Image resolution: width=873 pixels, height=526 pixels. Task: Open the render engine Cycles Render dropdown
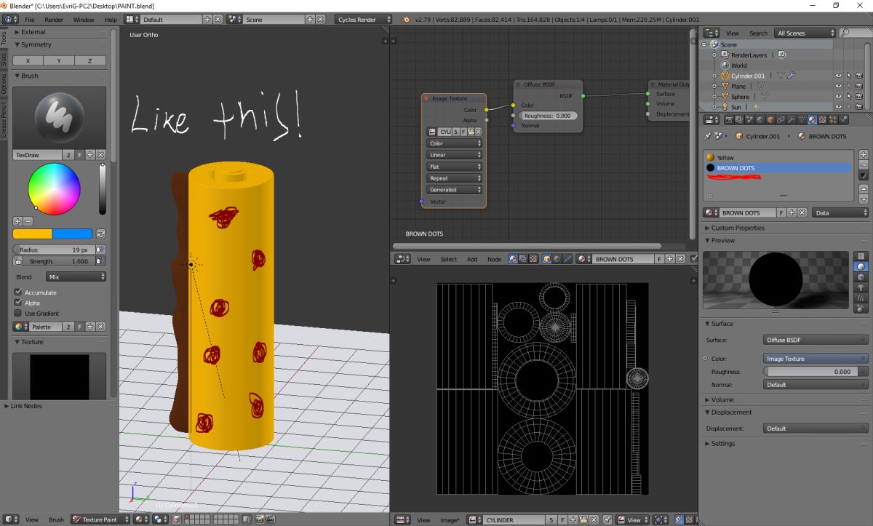pos(364,20)
